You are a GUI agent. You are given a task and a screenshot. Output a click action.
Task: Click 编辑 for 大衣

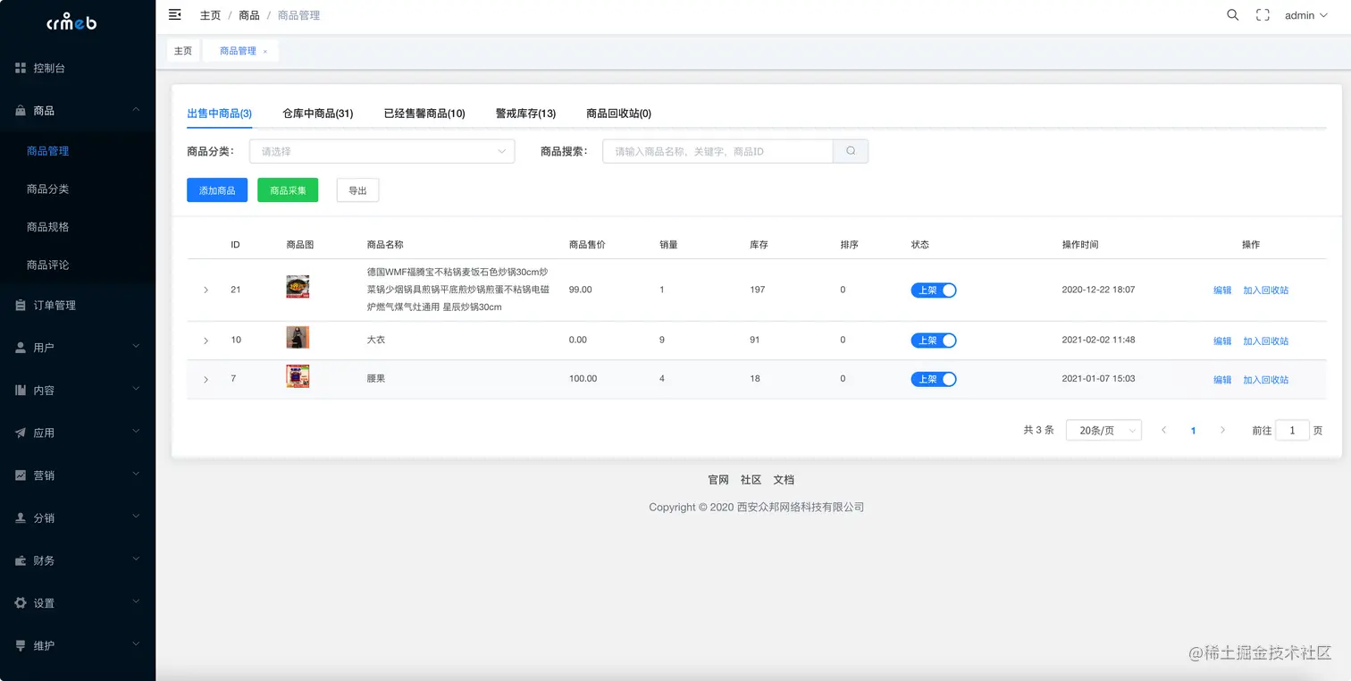1222,341
